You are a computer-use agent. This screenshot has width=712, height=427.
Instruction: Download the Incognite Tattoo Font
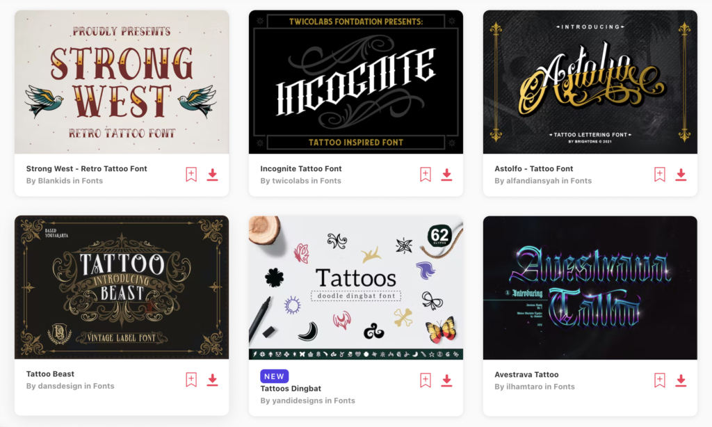446,175
